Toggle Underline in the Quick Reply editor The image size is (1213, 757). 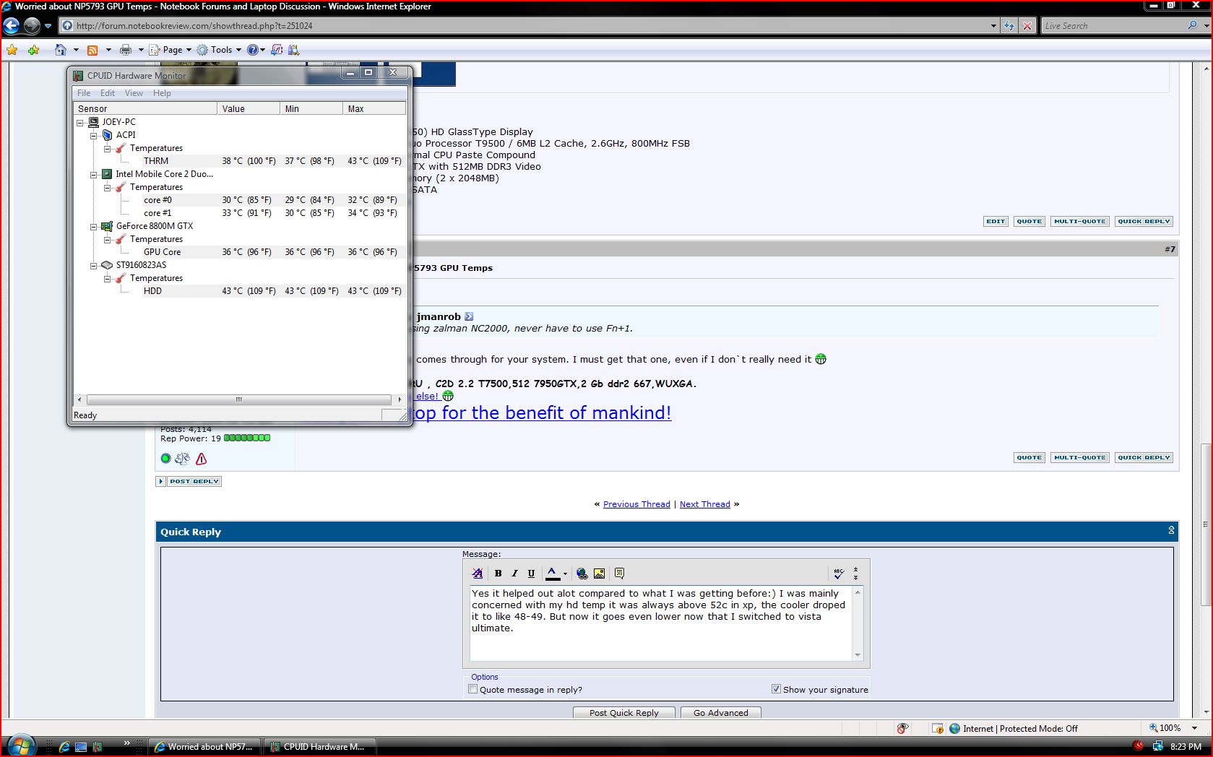coord(531,574)
